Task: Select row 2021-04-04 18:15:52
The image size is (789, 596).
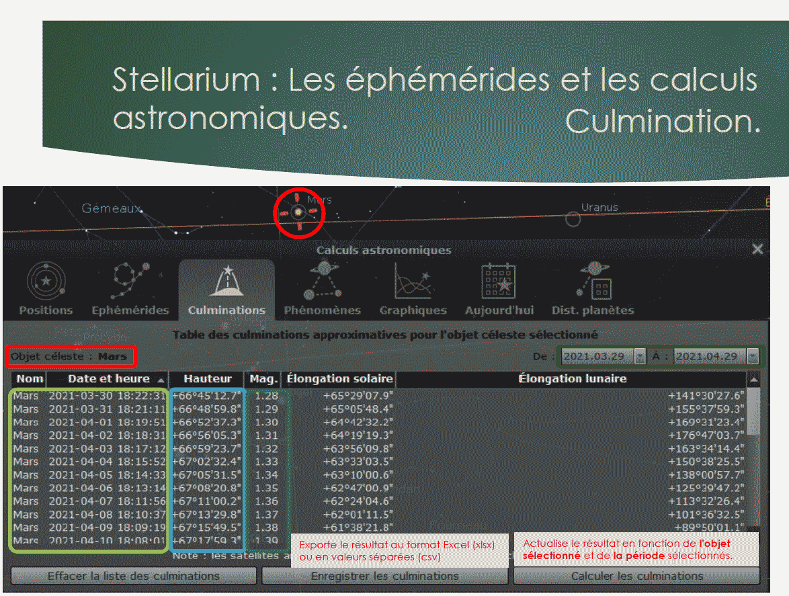Action: coord(379,462)
